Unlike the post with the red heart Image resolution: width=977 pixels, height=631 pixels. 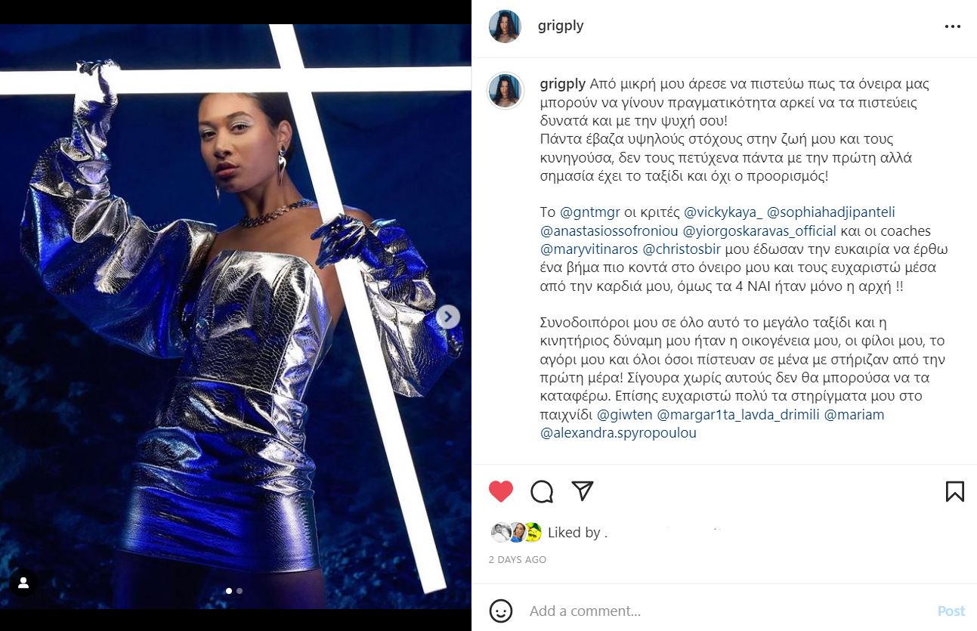(x=501, y=491)
